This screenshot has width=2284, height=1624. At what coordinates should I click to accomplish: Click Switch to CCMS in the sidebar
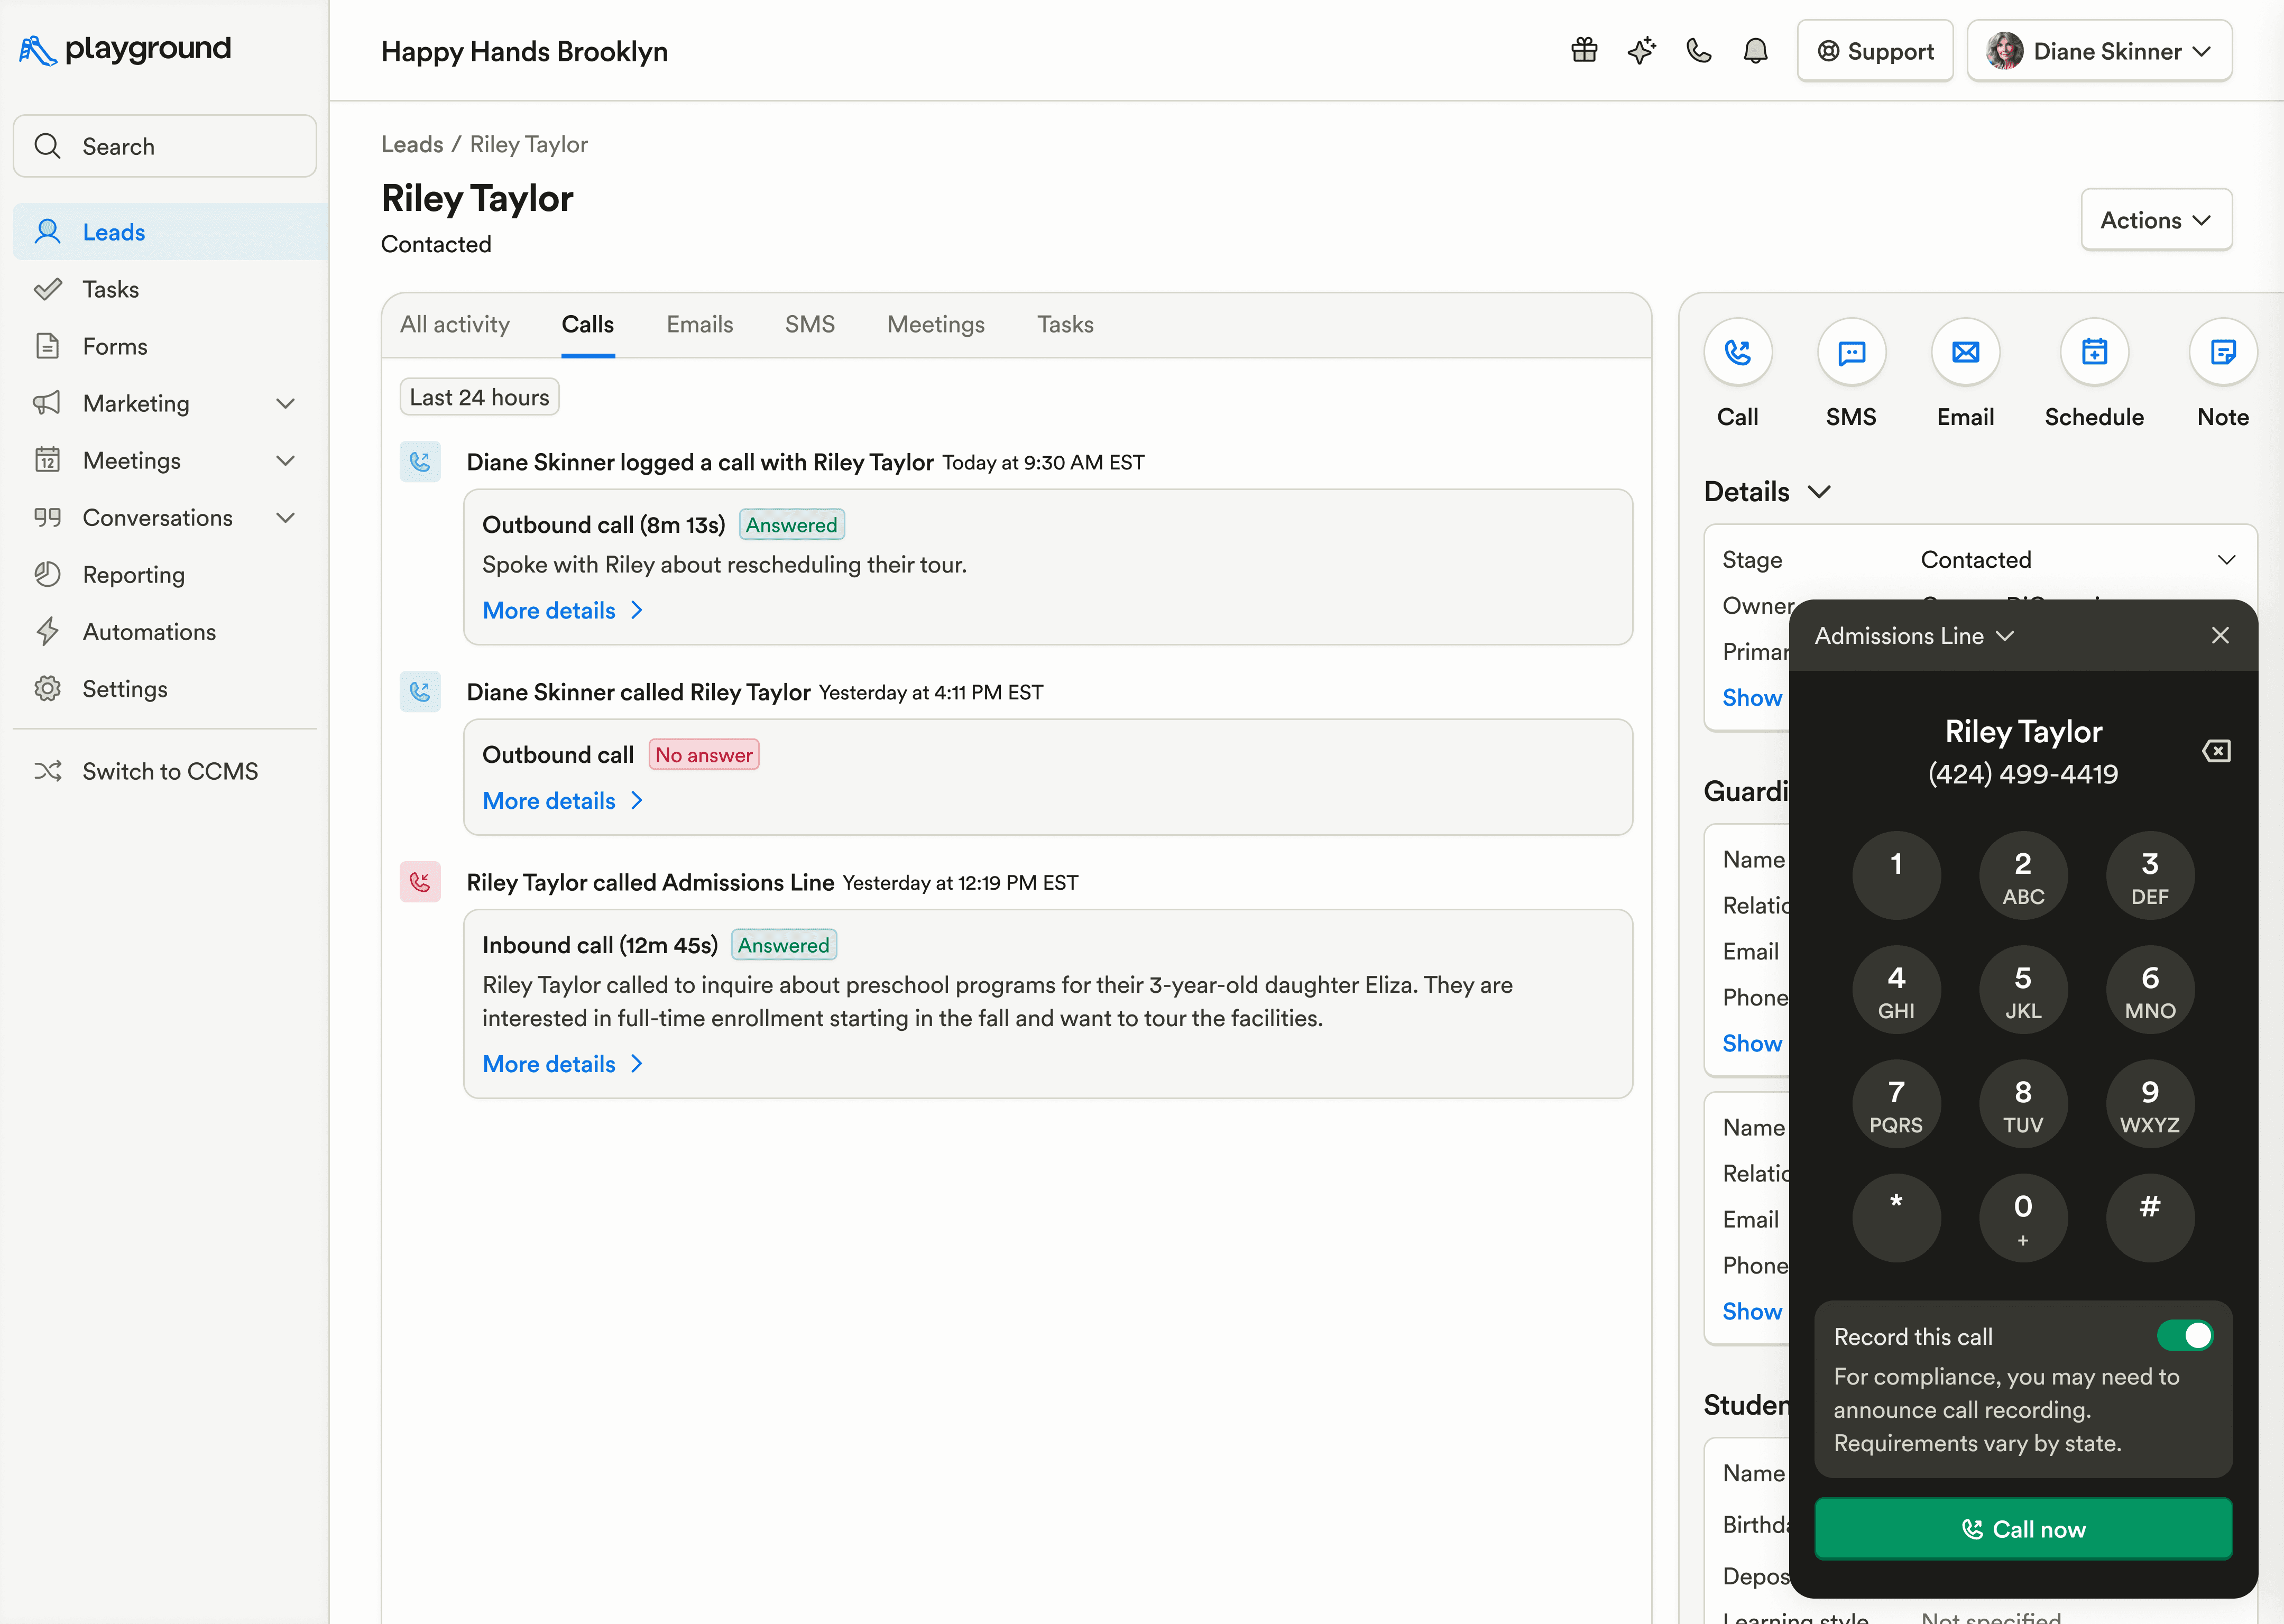pos(170,770)
